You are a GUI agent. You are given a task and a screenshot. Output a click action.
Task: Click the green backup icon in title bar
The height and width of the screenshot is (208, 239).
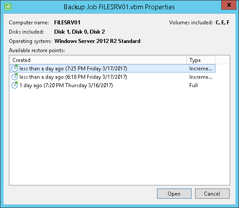click(x=8, y=7)
